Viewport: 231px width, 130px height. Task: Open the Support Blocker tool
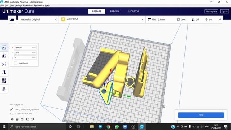pyautogui.click(x=4, y=89)
